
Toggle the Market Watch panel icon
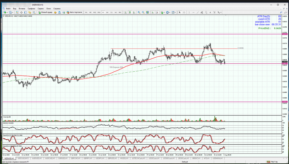click(17, 12)
